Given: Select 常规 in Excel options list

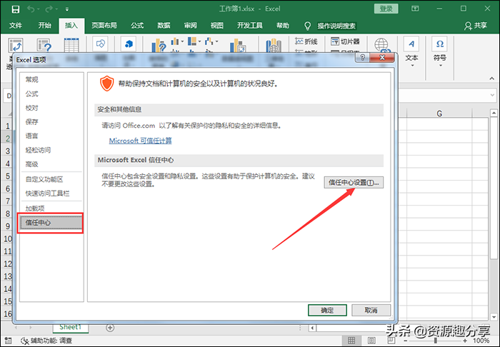Looking at the screenshot, I should coord(32,80).
